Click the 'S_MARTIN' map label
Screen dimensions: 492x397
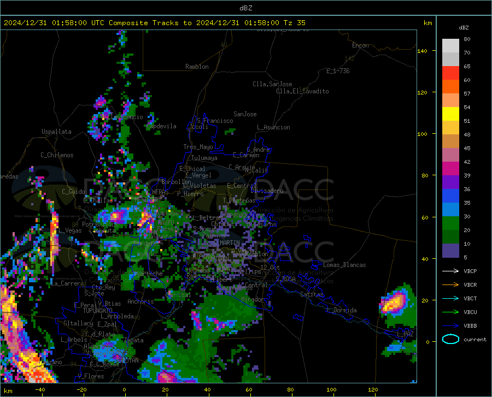click(x=226, y=242)
